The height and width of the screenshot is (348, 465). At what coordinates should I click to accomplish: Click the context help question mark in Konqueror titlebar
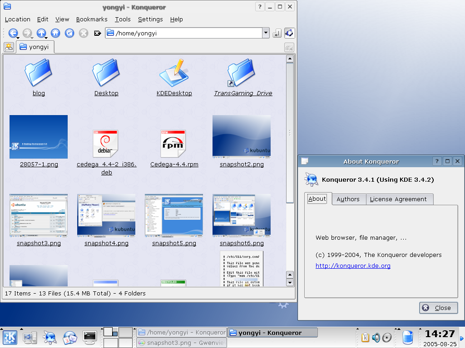260,6
